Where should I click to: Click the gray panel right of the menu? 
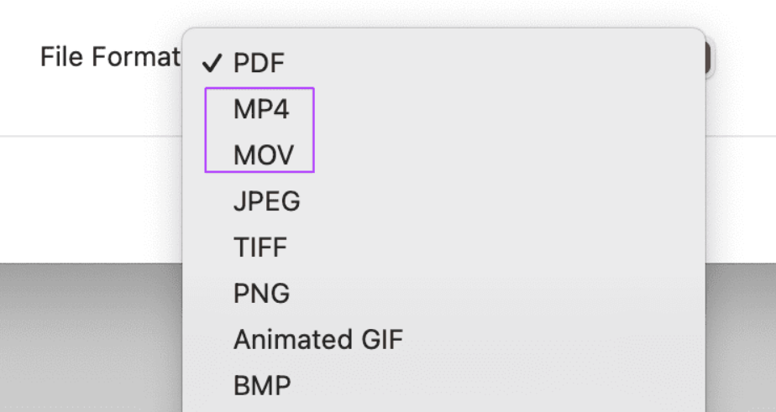tap(741, 336)
